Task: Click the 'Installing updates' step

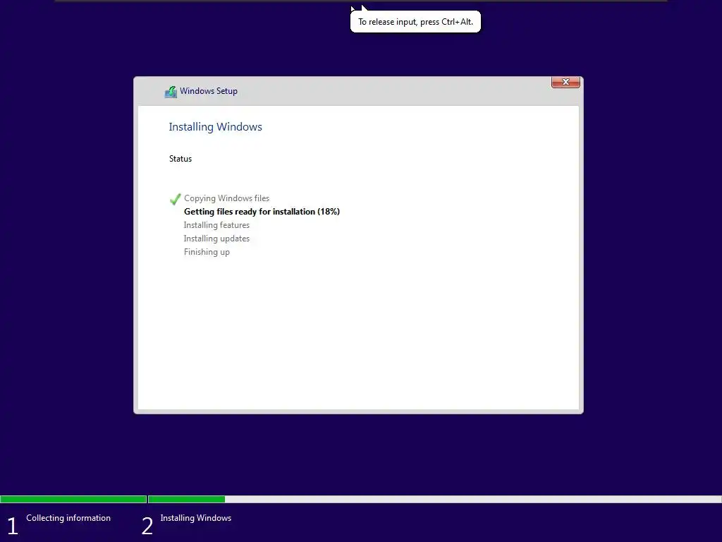Action: 216,239
